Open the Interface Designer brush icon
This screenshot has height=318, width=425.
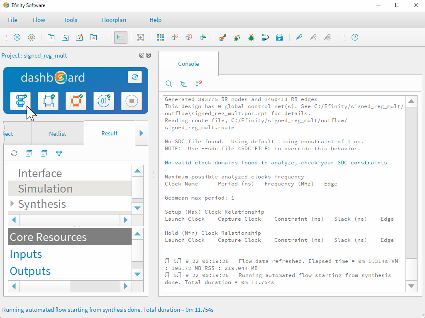[223, 37]
